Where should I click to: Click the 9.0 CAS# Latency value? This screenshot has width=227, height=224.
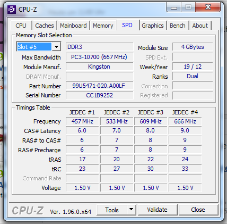pyautogui.click(x=185, y=130)
